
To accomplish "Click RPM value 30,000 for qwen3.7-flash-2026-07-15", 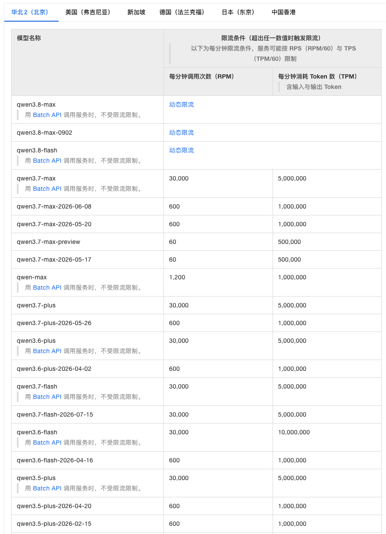I will click(179, 414).
